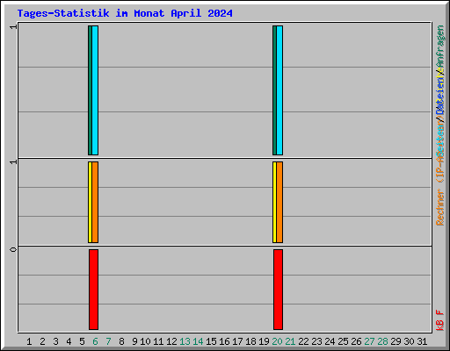Click the red KB bar for day 6
The image size is (450, 351).
[93, 290]
